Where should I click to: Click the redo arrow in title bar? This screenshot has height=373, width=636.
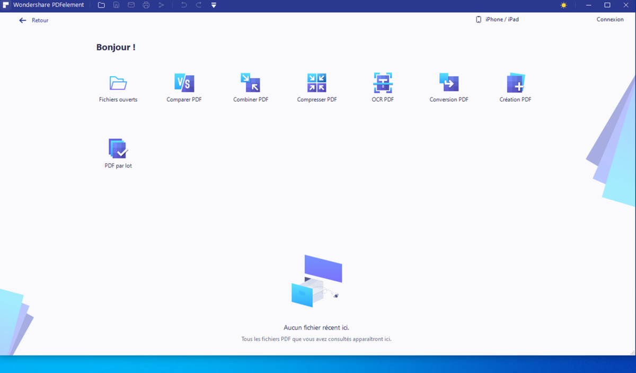pos(199,5)
